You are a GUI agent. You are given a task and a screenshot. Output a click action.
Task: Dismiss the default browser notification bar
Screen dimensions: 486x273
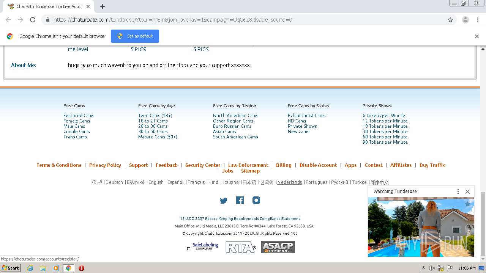477,36
